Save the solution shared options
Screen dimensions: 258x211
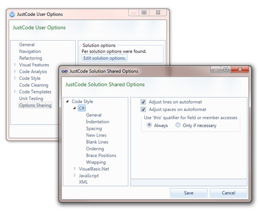[x=189, y=193]
